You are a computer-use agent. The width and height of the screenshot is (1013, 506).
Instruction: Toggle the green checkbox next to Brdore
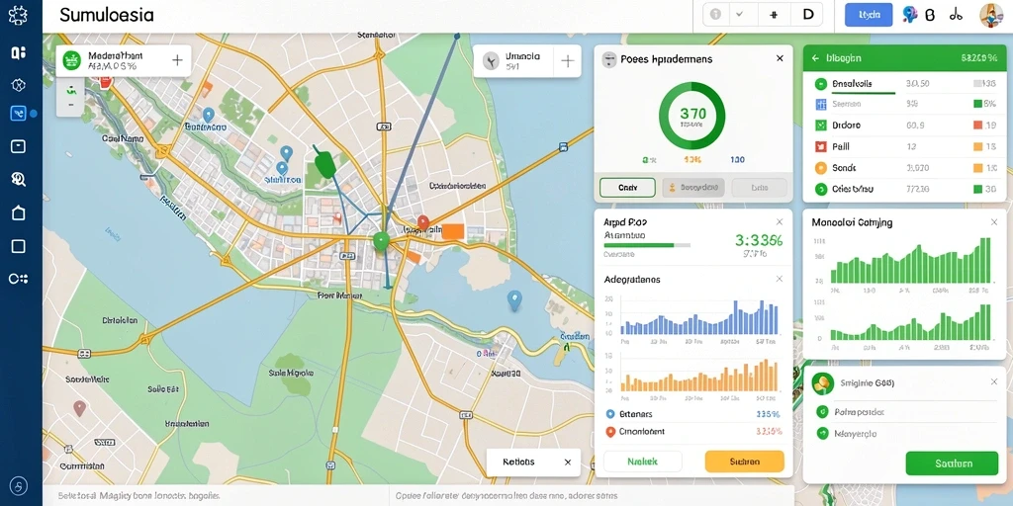tap(820, 126)
